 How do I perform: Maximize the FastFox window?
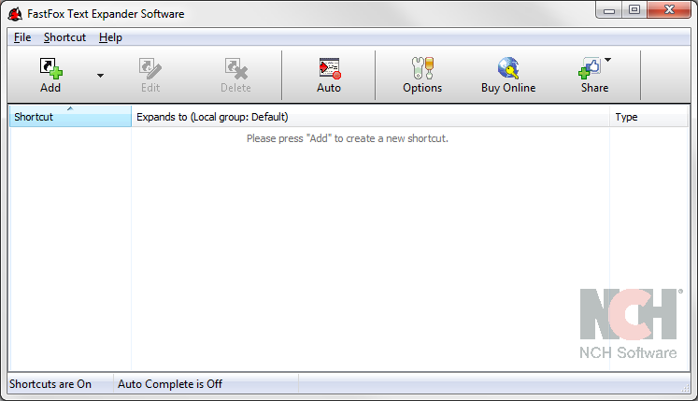(634, 9)
